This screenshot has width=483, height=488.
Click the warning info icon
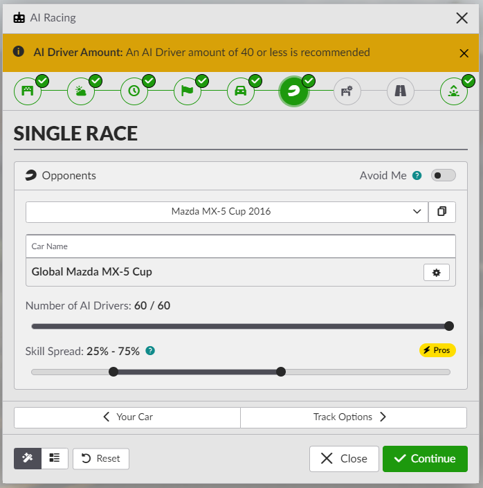pos(19,51)
